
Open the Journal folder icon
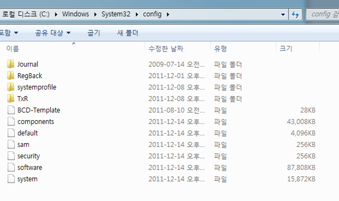[x=10, y=64]
